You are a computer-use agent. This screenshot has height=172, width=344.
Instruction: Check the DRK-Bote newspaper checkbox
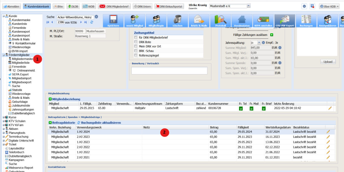click(x=136, y=42)
